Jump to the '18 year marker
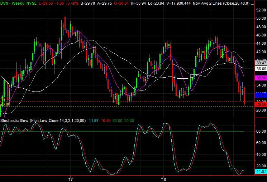Screen dimensions: 267x182 (x=163, y=178)
